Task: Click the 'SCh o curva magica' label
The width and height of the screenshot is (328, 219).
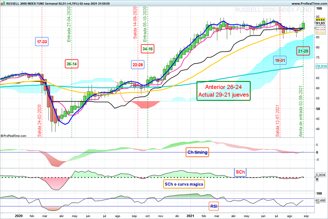Action: [184, 184]
